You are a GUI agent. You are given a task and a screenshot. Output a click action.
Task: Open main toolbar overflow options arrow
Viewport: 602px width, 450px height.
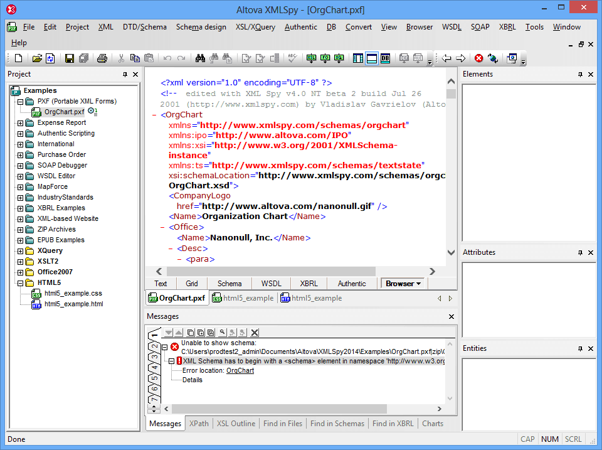pyautogui.click(x=430, y=61)
